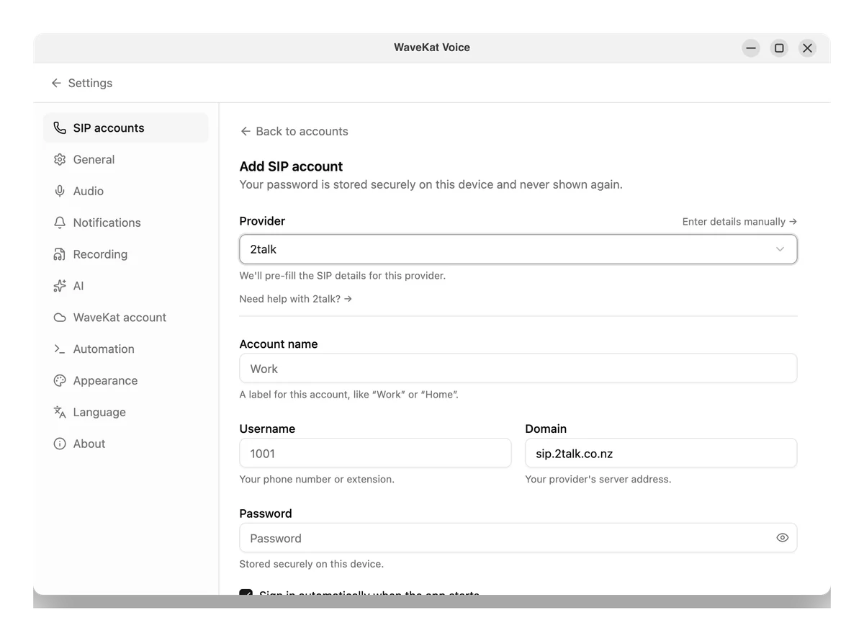Switch to the Language settings section
Image resolution: width=864 pixels, height=628 pixels.
coord(126,413)
